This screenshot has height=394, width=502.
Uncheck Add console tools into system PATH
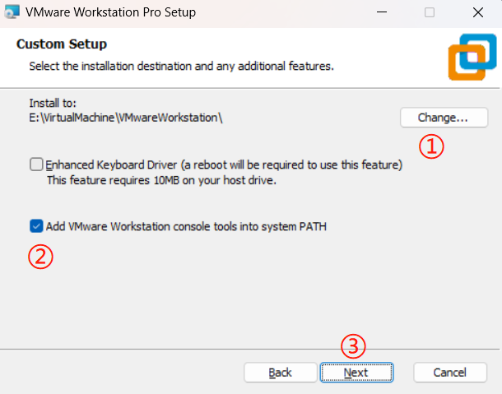click(x=36, y=226)
